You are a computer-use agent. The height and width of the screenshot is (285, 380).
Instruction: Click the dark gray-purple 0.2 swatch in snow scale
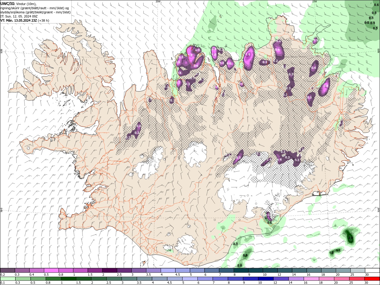pyautogui.click(x=7, y=270)
